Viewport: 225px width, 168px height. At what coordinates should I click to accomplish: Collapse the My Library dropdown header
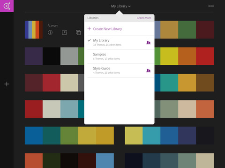(x=121, y=6)
